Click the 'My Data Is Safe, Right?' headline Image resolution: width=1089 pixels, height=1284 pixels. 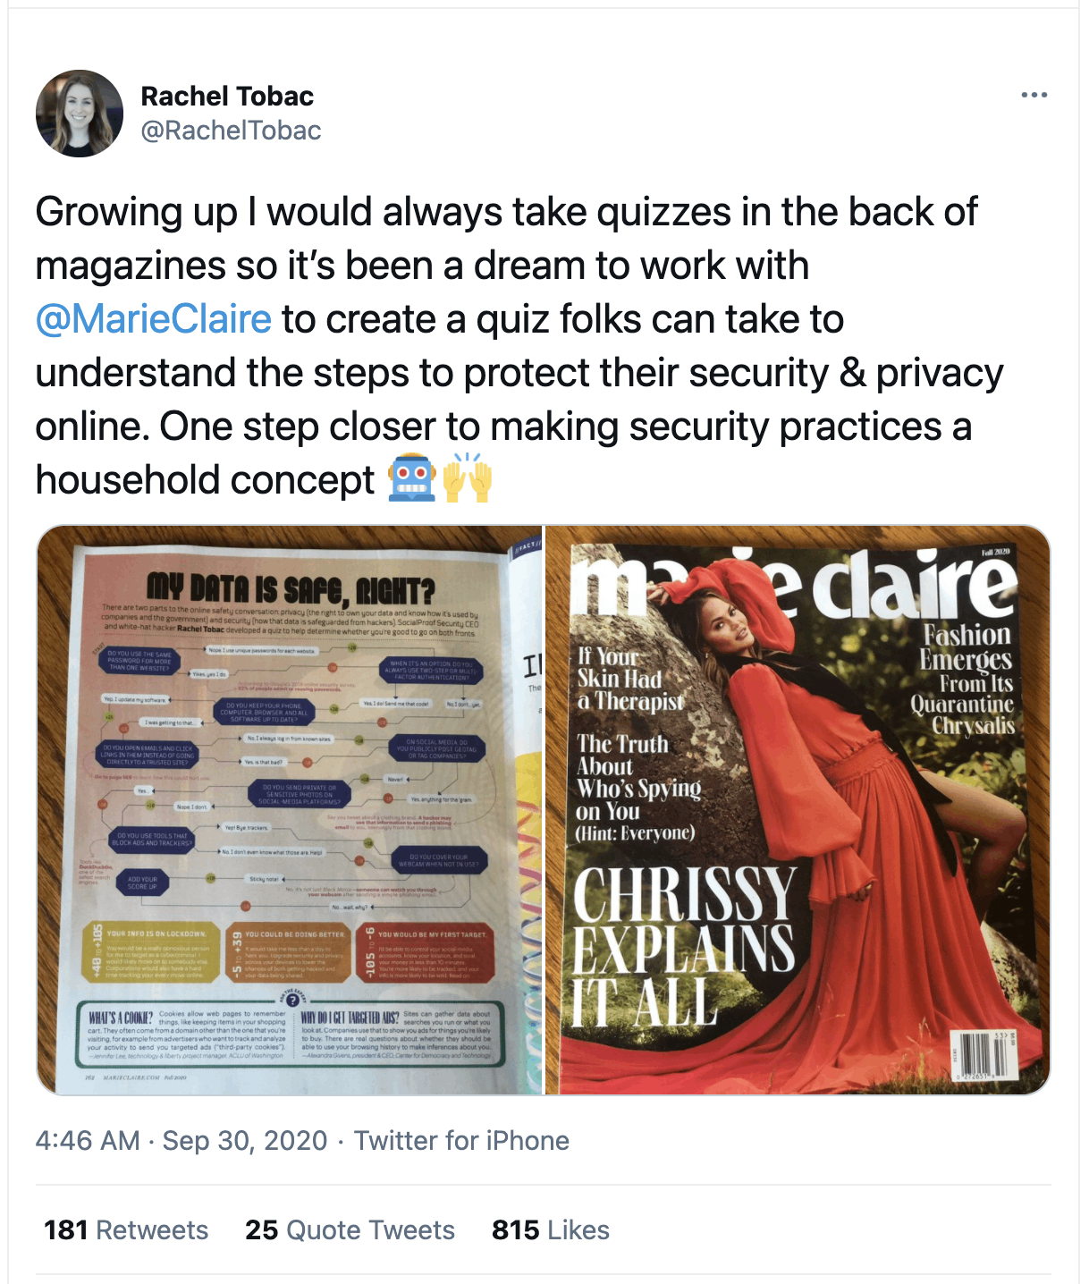point(291,587)
